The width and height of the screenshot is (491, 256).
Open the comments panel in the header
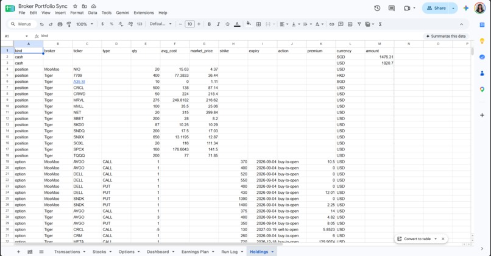392,8
